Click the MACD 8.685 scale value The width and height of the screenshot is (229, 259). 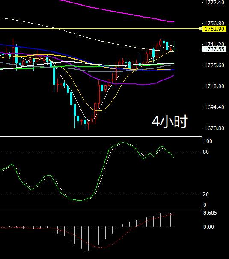210,213
